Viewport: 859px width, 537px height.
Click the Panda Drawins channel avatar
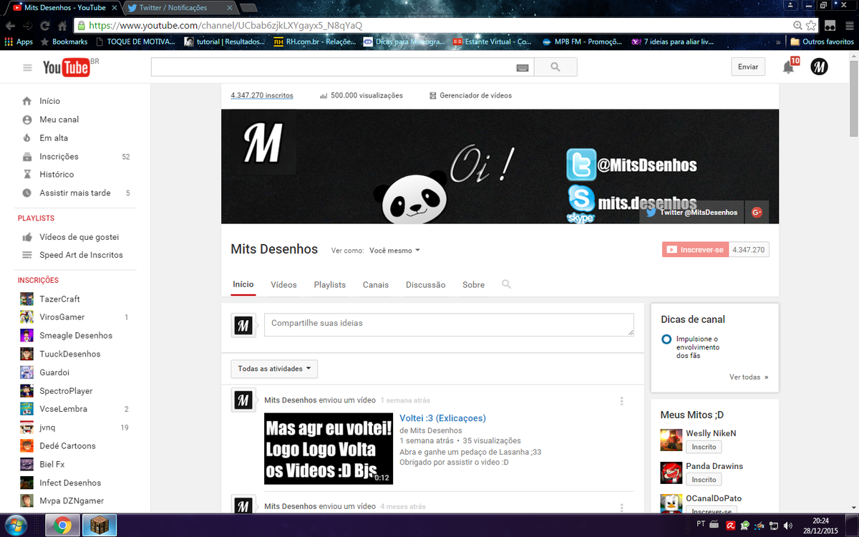pos(671,473)
